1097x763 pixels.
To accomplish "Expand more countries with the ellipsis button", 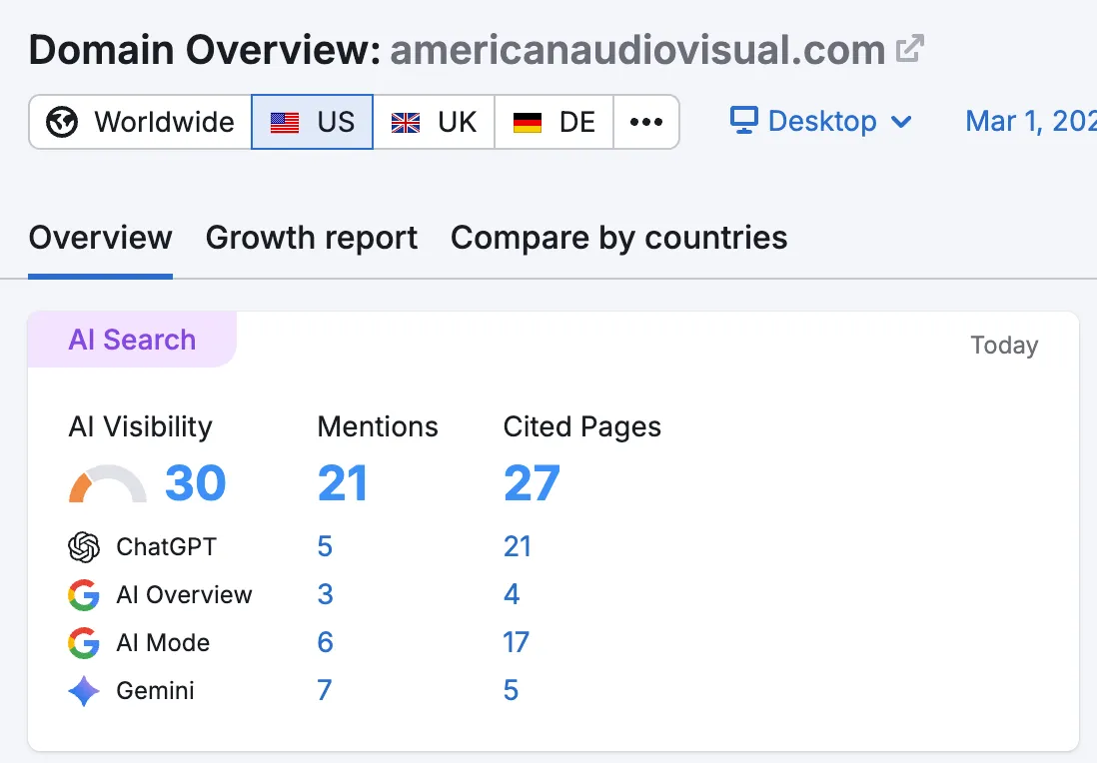I will coord(646,121).
